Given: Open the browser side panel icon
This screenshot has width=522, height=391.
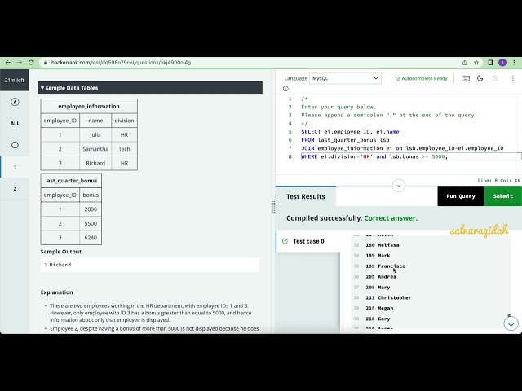Looking at the screenshot, I should click(x=490, y=63).
